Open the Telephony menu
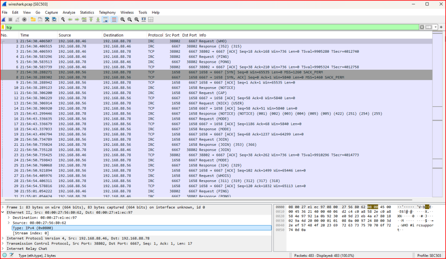 [107, 13]
